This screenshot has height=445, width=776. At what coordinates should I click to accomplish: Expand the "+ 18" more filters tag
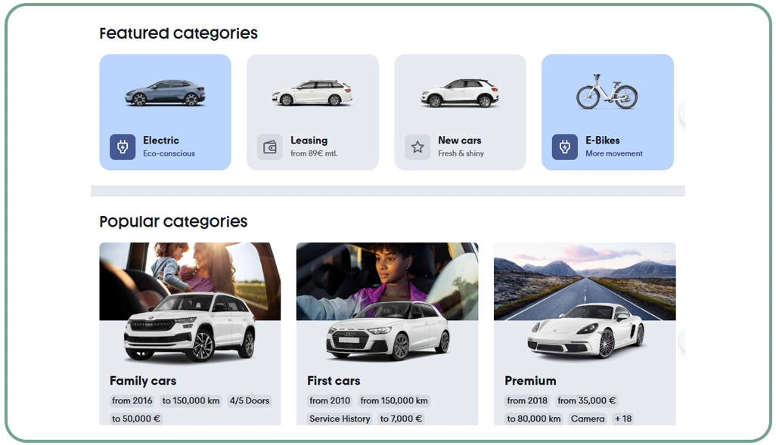pos(623,419)
